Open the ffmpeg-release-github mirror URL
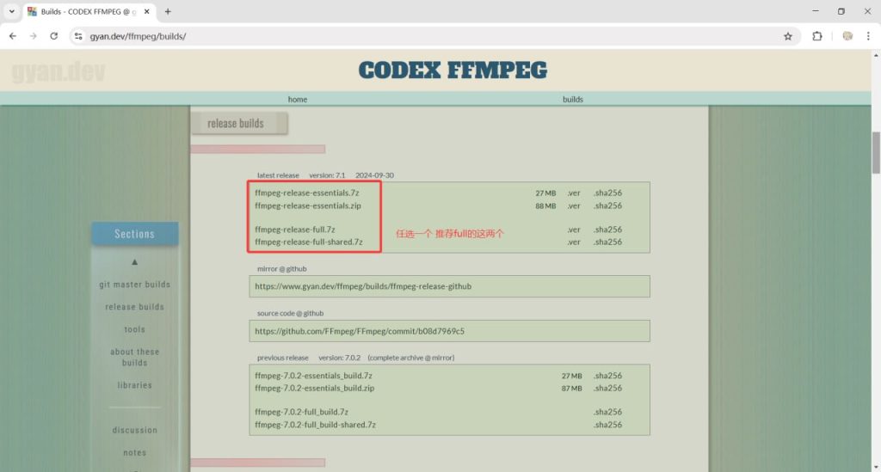The height and width of the screenshot is (472, 881). tap(363, 286)
